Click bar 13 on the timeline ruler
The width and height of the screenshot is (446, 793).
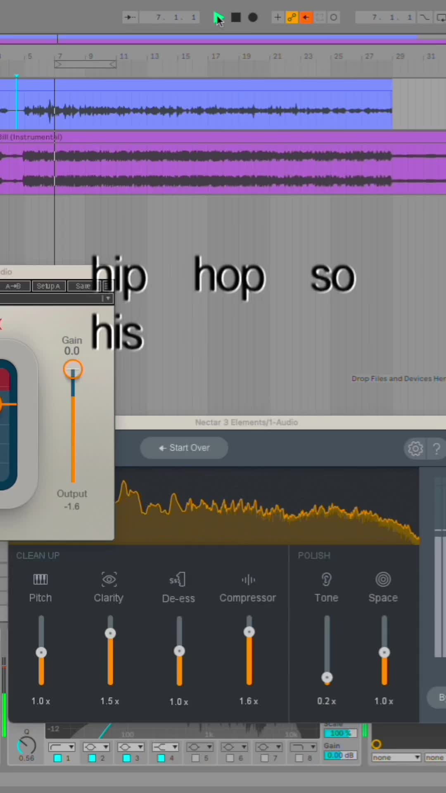154,56
